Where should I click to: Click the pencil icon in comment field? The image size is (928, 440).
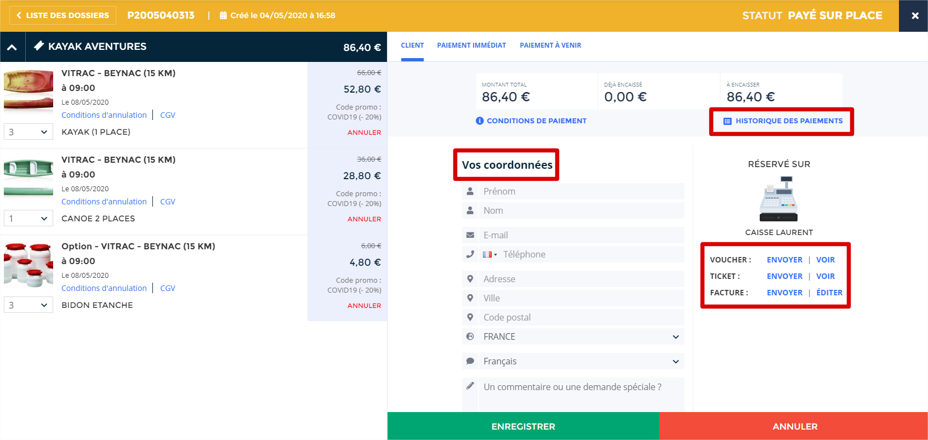(x=470, y=386)
